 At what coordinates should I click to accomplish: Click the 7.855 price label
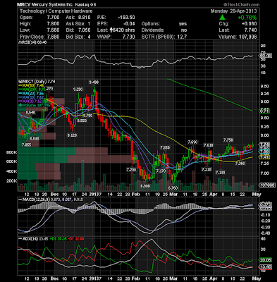26,145
